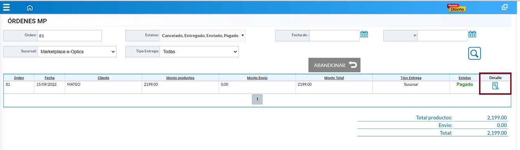This screenshot has height=150, width=520.
Task: Click the 'a' end date field
Action: coord(442,35)
